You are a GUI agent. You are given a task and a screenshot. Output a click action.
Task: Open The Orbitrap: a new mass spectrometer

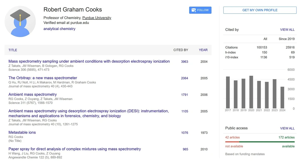click(x=43, y=78)
